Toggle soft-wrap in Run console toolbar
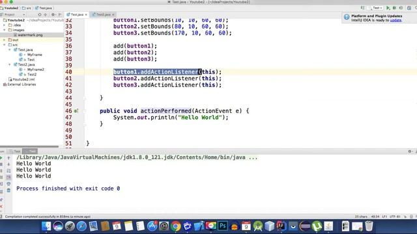Screen dimensions: 417x234 click(x=8, y=170)
